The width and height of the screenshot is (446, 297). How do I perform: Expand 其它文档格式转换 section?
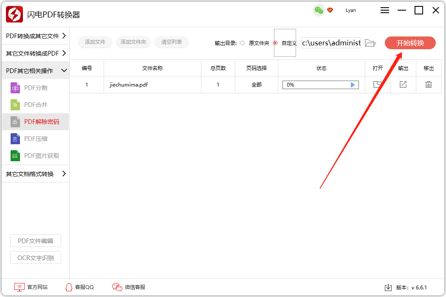click(x=36, y=174)
